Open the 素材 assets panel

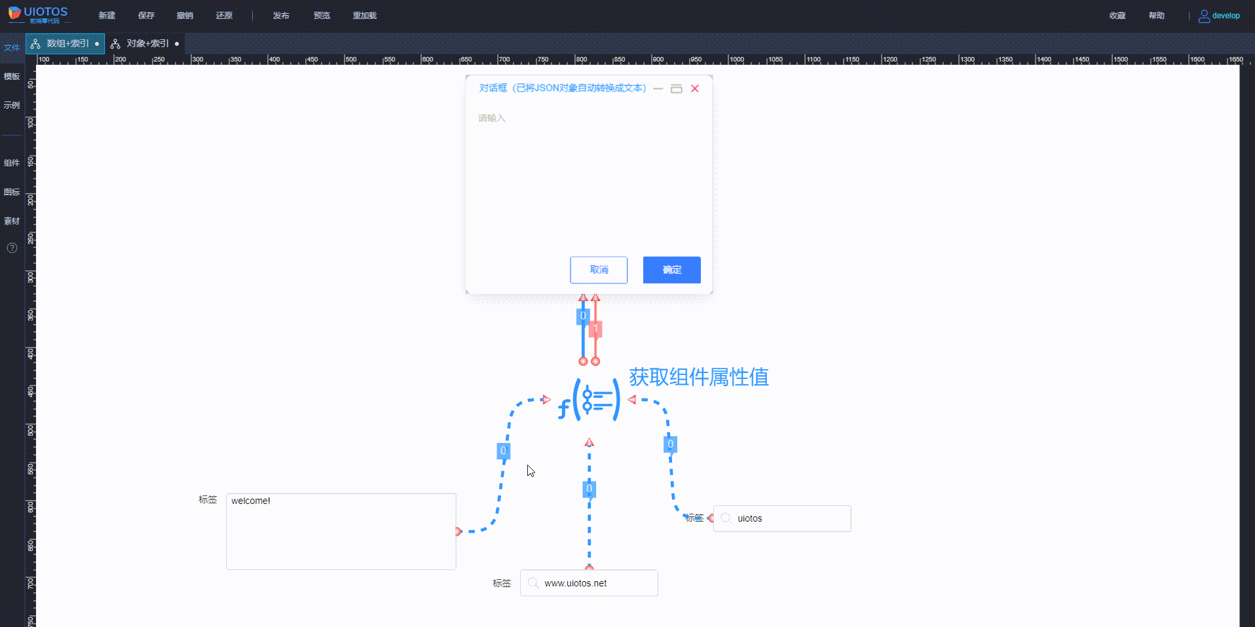(11, 221)
